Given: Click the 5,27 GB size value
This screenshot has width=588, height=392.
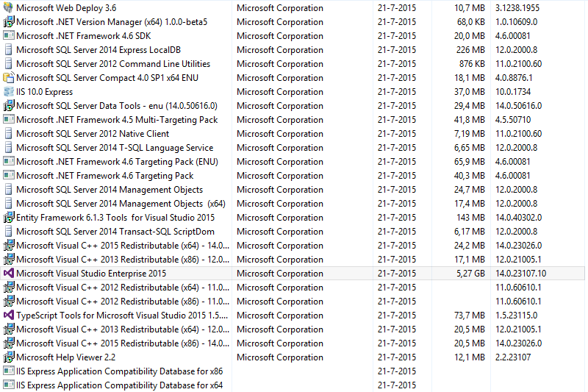Looking at the screenshot, I should [x=470, y=274].
